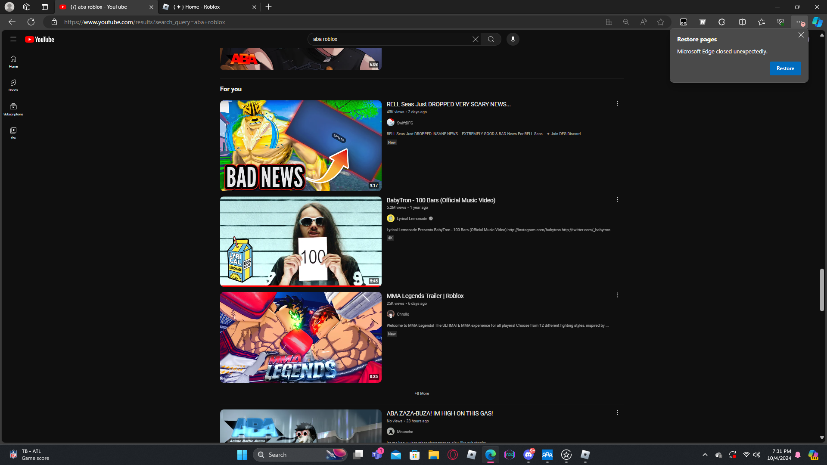Open the Copilot sidebar in Edge
Screen dimensions: 827x465
click(817, 22)
